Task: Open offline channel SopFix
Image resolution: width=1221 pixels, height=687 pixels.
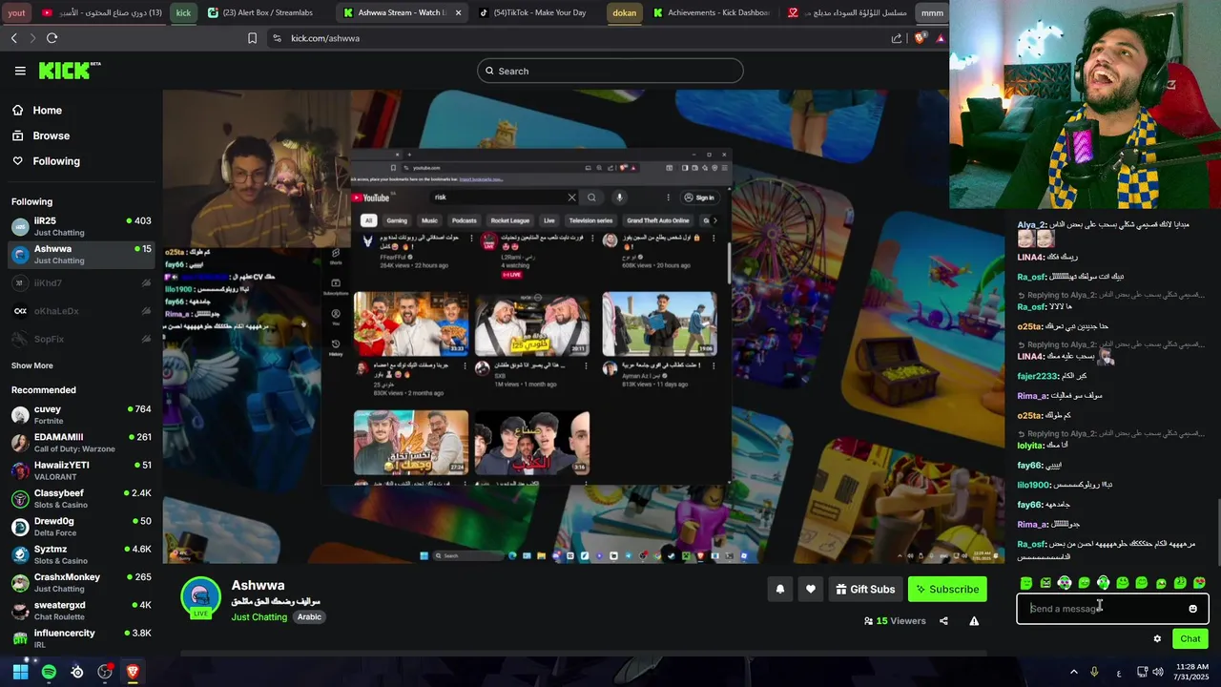Action: point(81,339)
